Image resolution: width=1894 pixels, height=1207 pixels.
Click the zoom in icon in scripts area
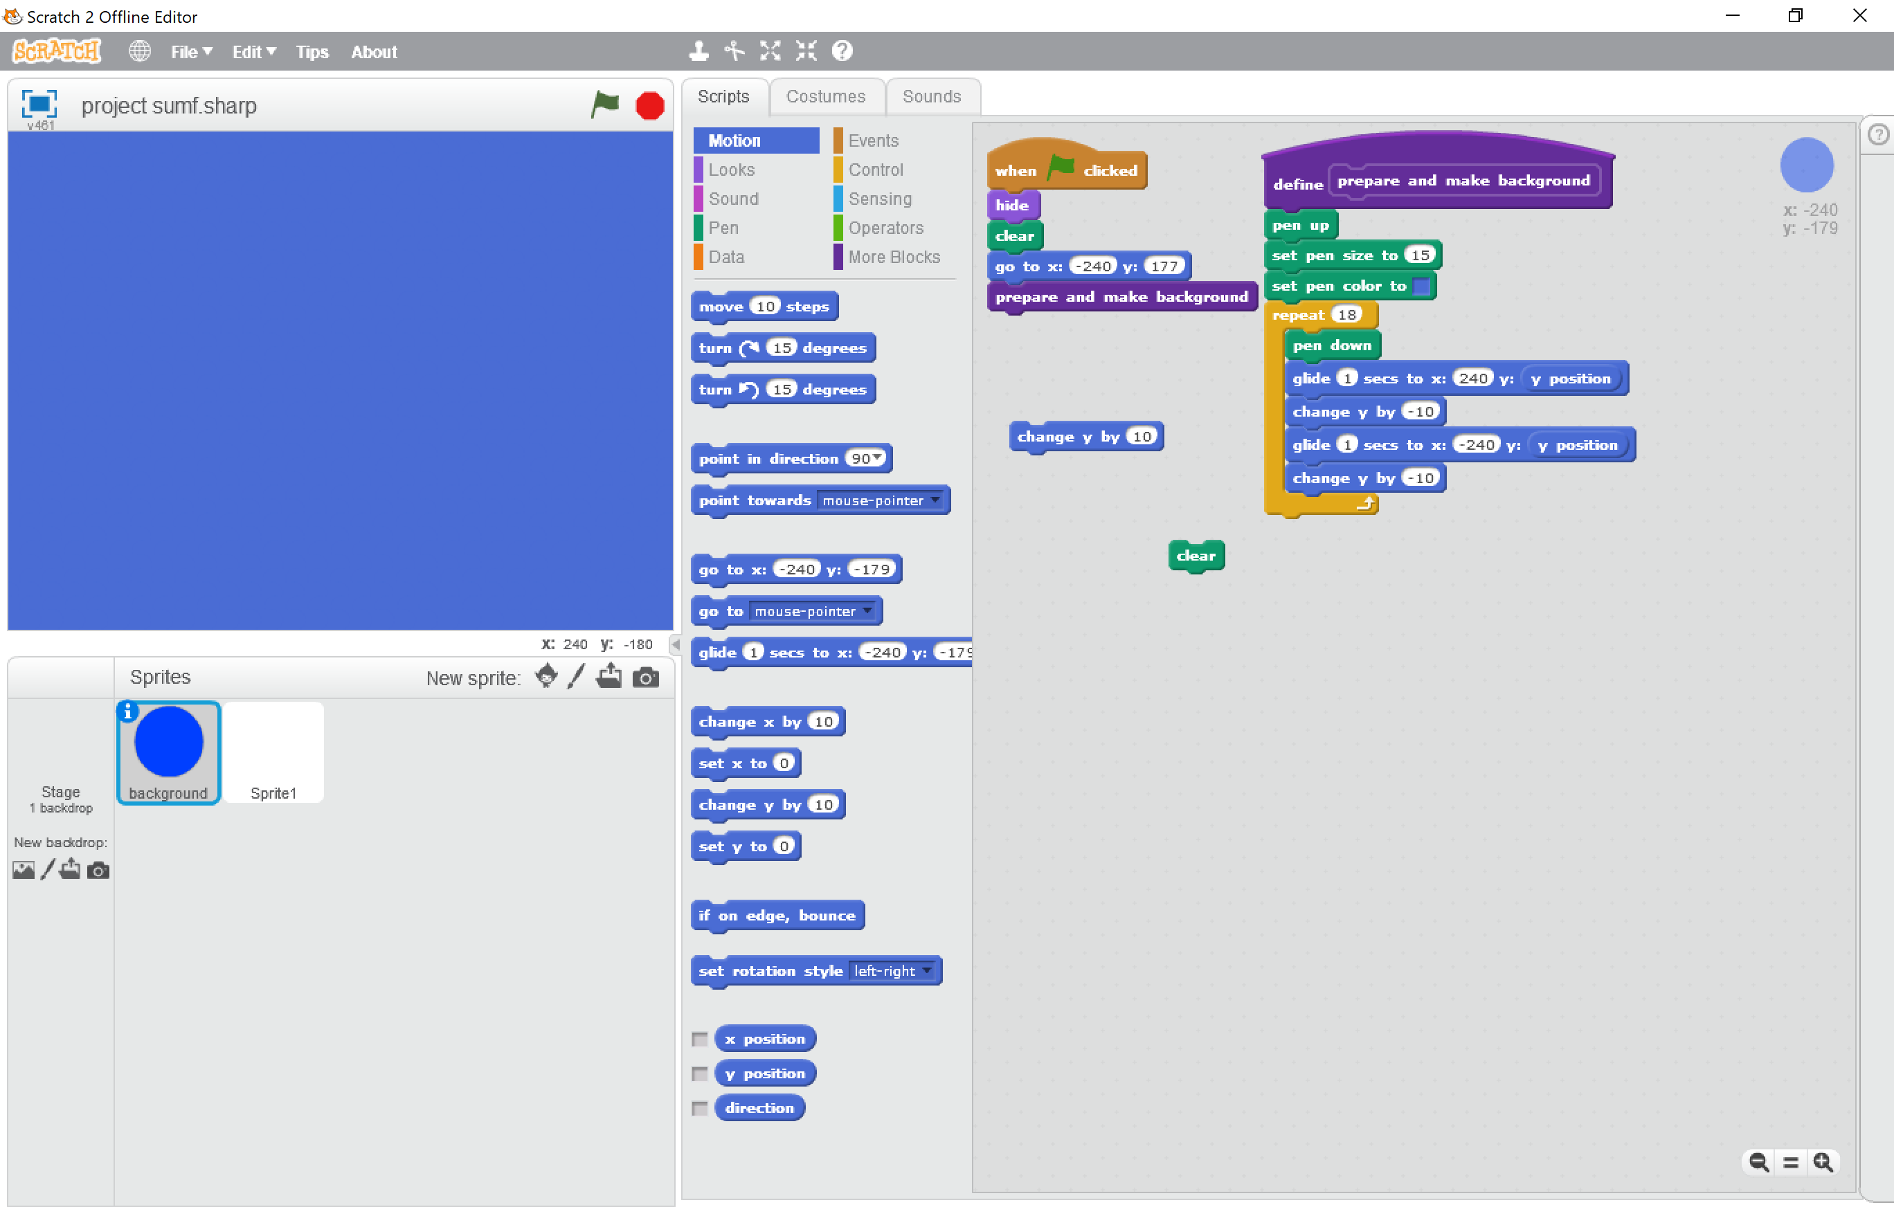pyautogui.click(x=1824, y=1162)
